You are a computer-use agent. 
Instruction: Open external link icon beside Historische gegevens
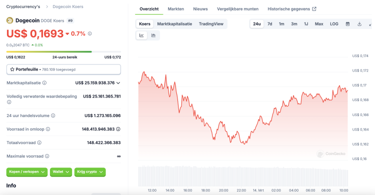314,9
